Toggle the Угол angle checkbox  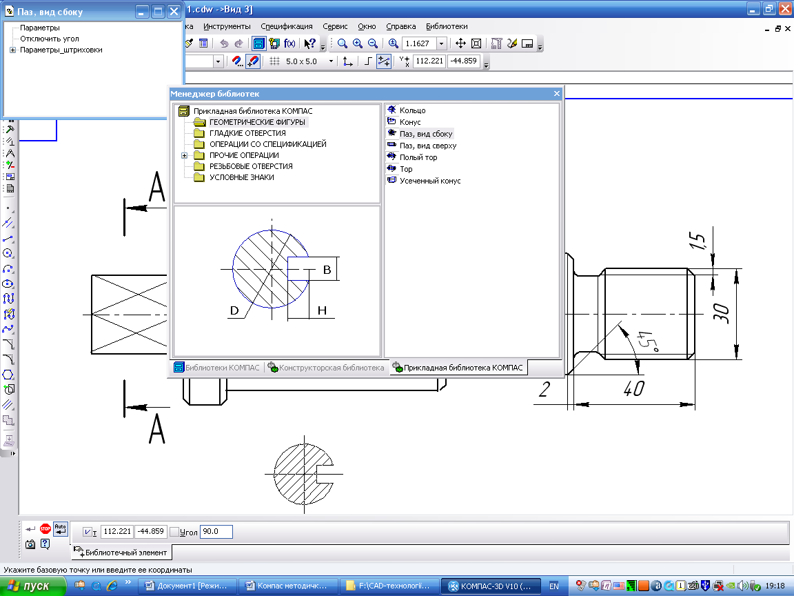(x=174, y=532)
